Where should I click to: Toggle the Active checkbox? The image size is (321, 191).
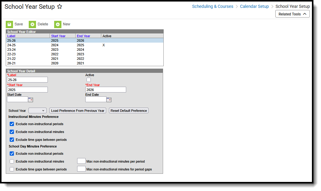pyautogui.click(x=89, y=80)
